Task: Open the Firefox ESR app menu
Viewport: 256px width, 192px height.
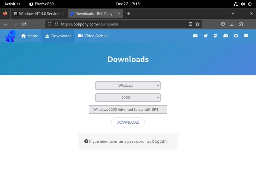Action: point(41,4)
